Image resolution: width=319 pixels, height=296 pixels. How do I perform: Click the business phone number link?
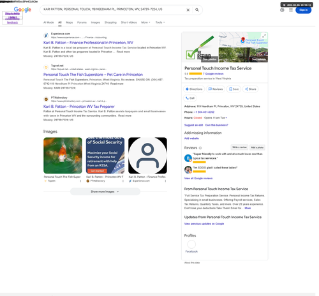[204, 112]
